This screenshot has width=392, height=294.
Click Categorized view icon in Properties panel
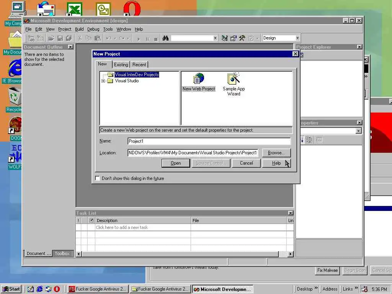[x=309, y=140]
